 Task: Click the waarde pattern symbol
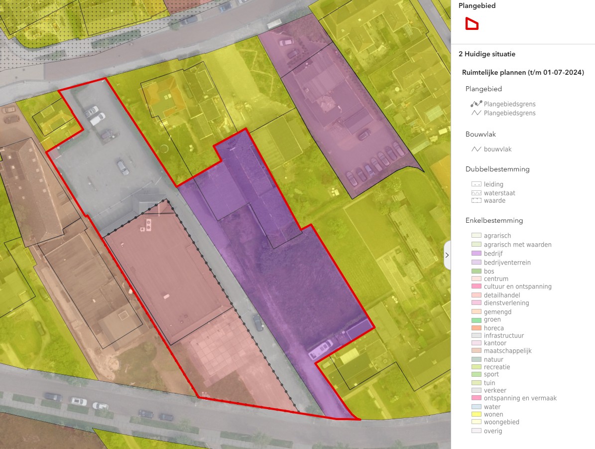coord(476,200)
